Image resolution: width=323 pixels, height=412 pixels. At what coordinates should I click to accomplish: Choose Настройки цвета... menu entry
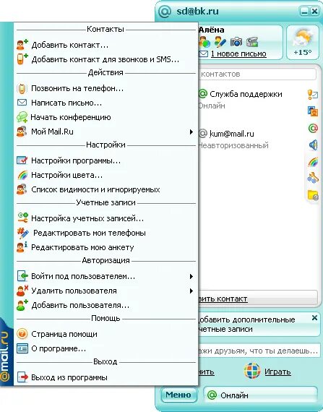coord(106,175)
